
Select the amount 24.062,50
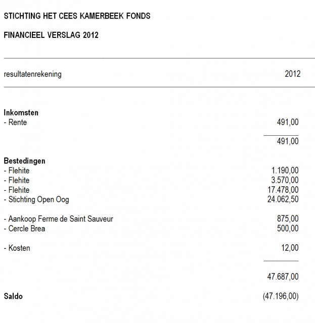(x=283, y=199)
